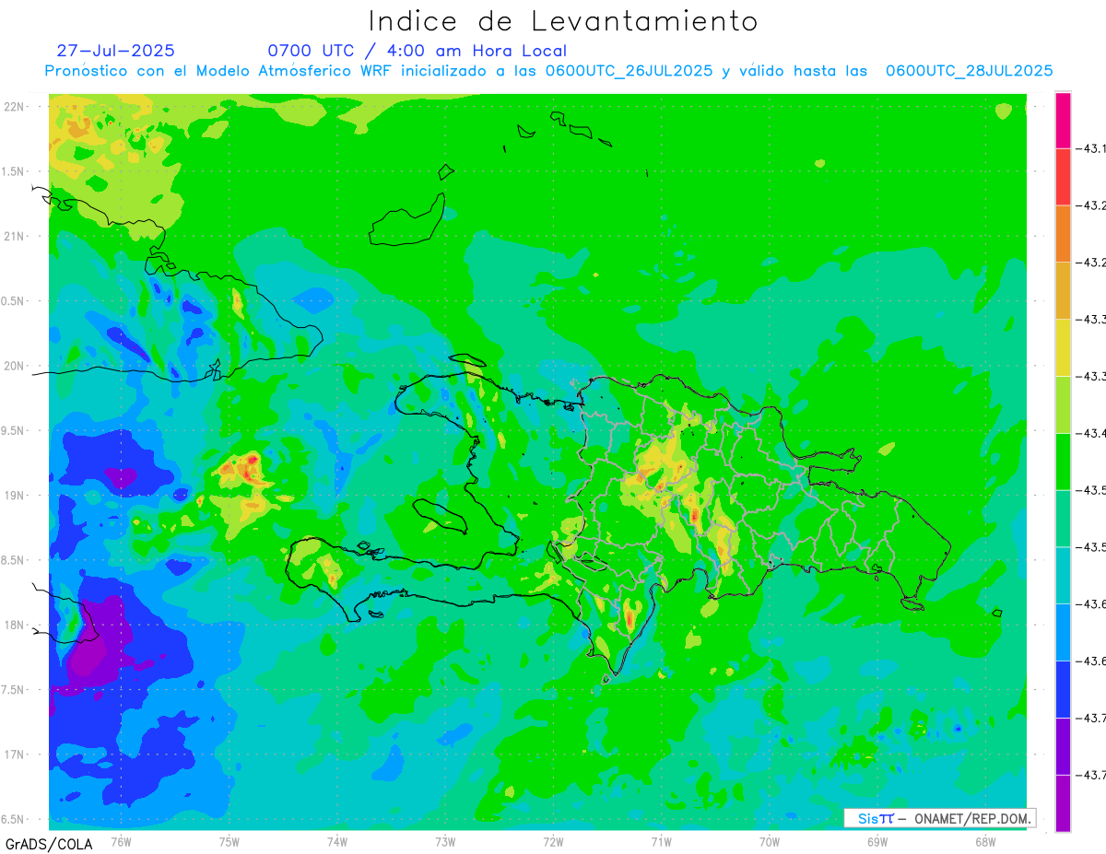This screenshot has height=854, width=1106.
Task: Click the '18N' latitude label
Action: point(15,625)
